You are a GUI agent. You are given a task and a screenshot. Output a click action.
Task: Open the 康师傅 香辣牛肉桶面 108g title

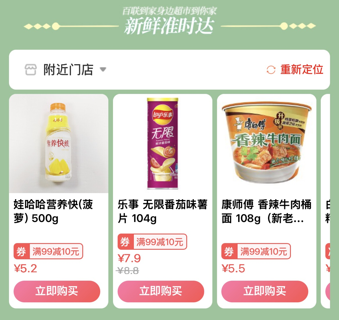coord(267,211)
